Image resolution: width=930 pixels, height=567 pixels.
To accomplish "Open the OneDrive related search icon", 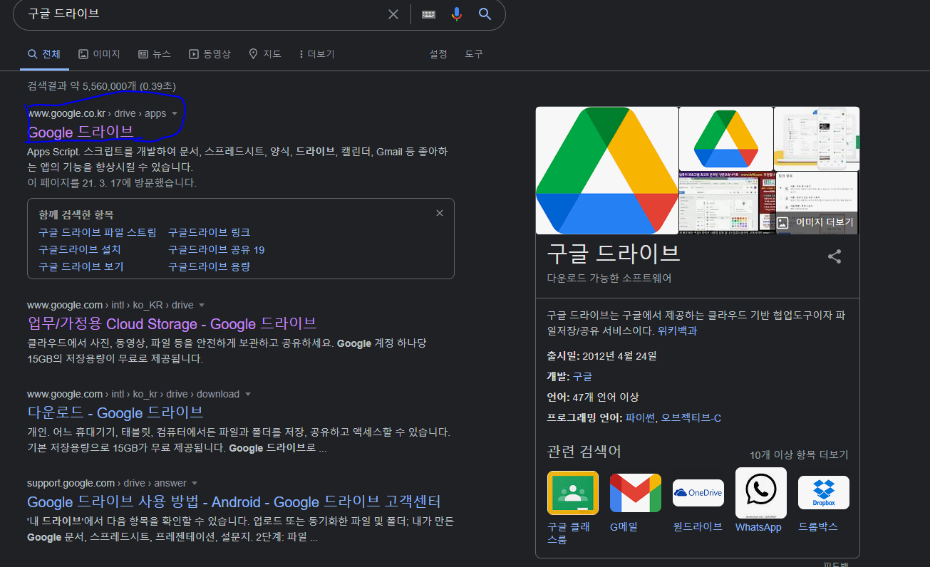I will (698, 492).
